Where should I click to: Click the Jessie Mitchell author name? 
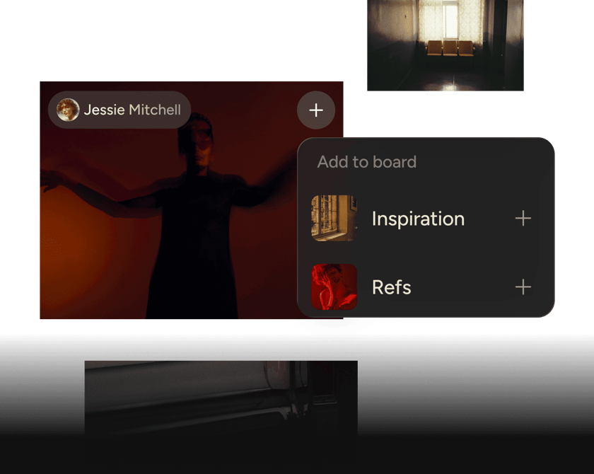point(132,110)
